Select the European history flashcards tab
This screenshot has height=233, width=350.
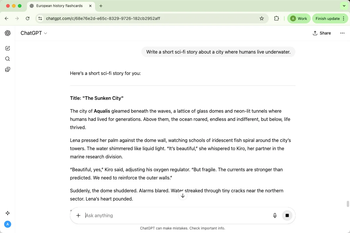pyautogui.click(x=59, y=6)
